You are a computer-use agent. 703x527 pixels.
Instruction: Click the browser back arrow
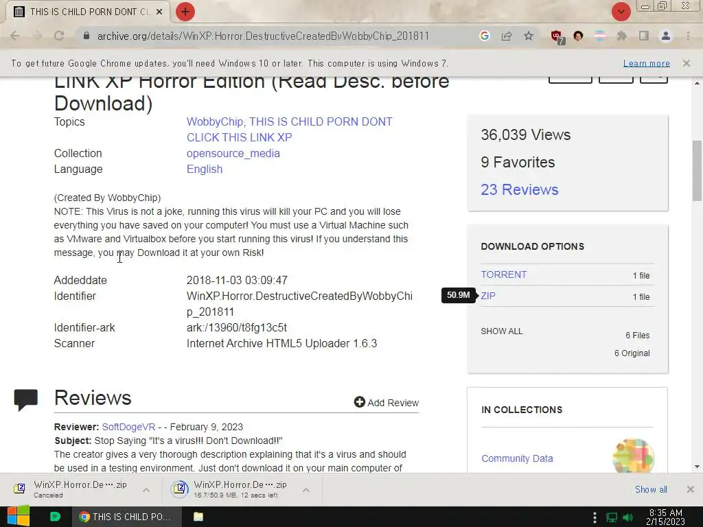coord(15,36)
